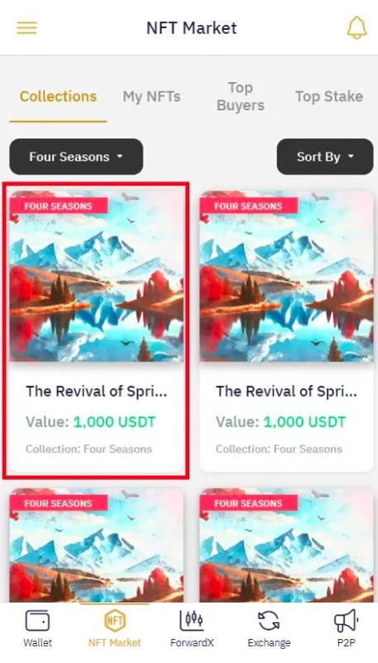Switch to the Collections tab
The height and width of the screenshot is (663, 378).
58,96
